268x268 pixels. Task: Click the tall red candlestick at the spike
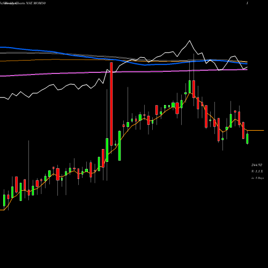point(111,104)
